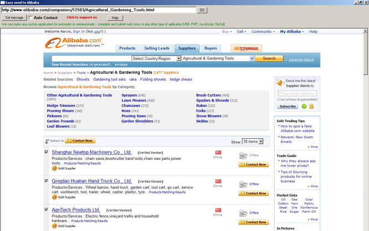The height and width of the screenshot is (231, 369).
Task: Switch to the Selling Leads tab
Action: 156,48
